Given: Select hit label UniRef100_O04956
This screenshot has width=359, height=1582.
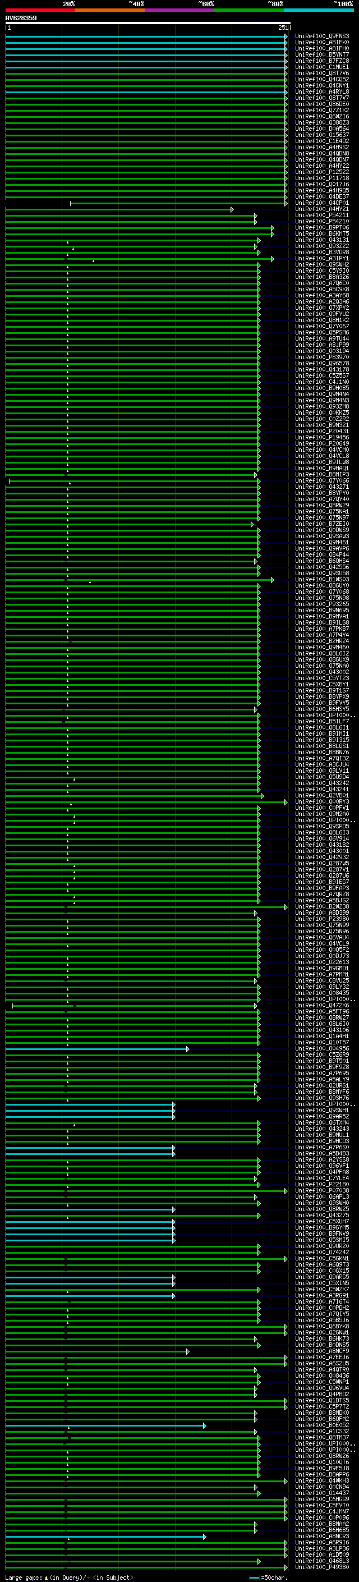Looking at the screenshot, I should [321, 1048].
